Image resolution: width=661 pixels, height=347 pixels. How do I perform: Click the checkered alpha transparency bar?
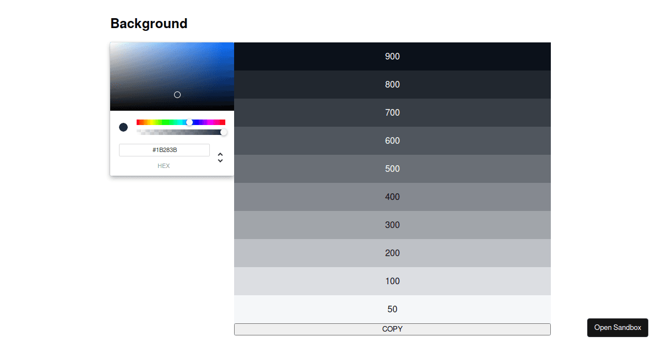181,132
